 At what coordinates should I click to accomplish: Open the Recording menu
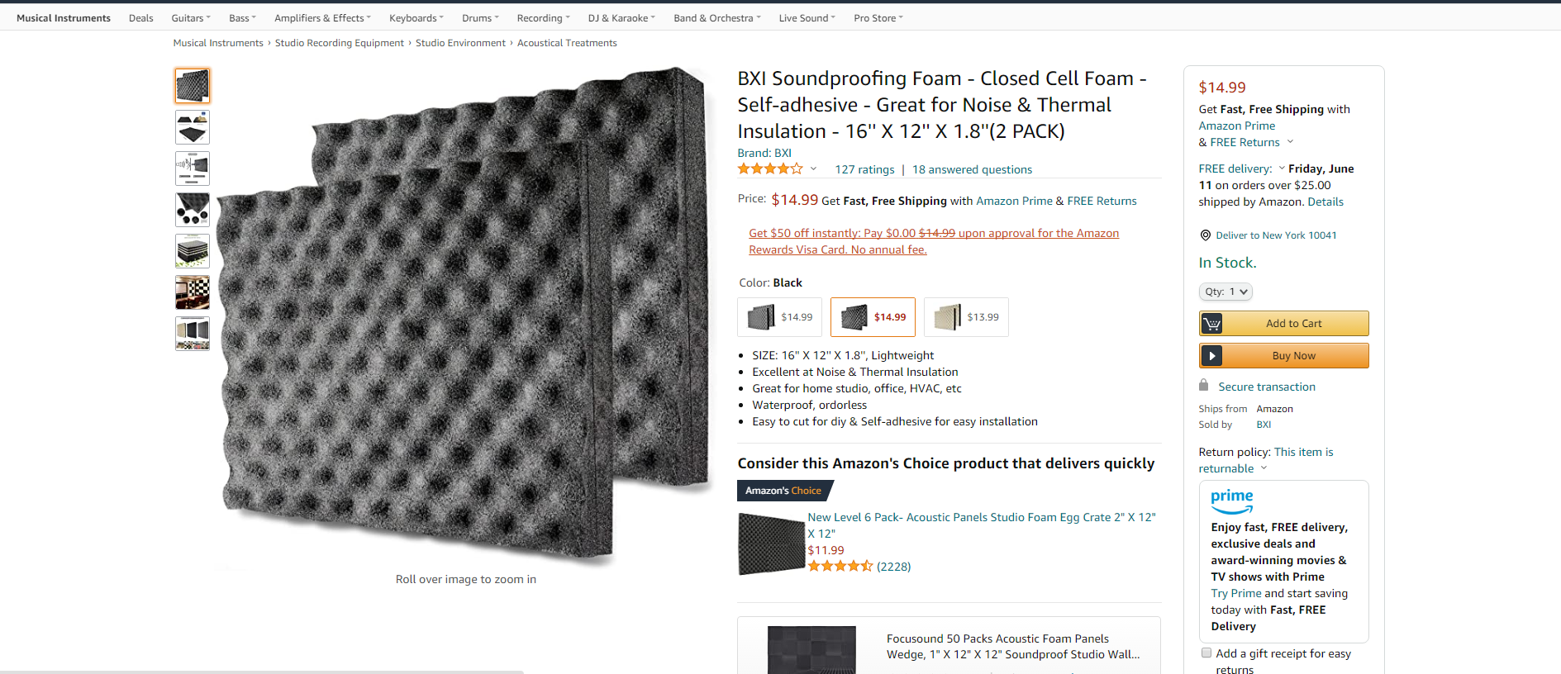coord(542,18)
